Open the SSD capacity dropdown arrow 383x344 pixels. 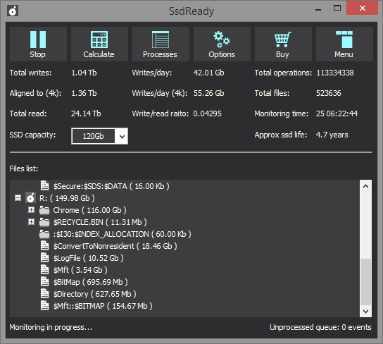click(122, 136)
